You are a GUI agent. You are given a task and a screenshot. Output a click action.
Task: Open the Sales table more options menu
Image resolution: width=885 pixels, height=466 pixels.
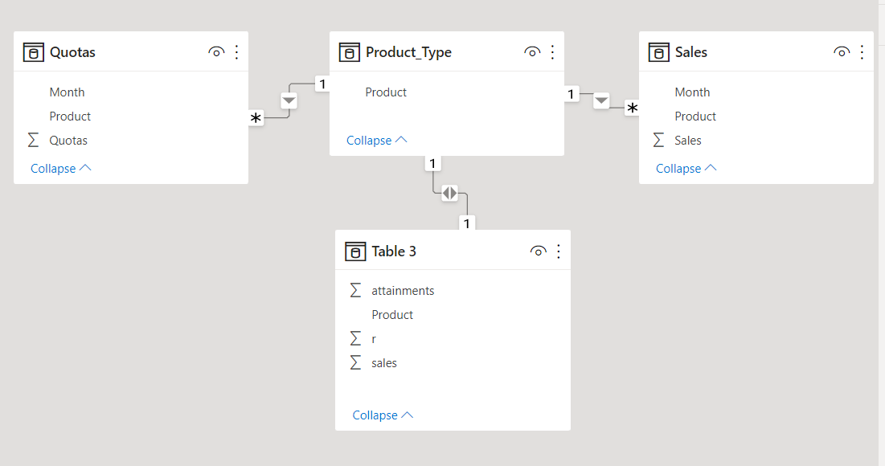862,52
